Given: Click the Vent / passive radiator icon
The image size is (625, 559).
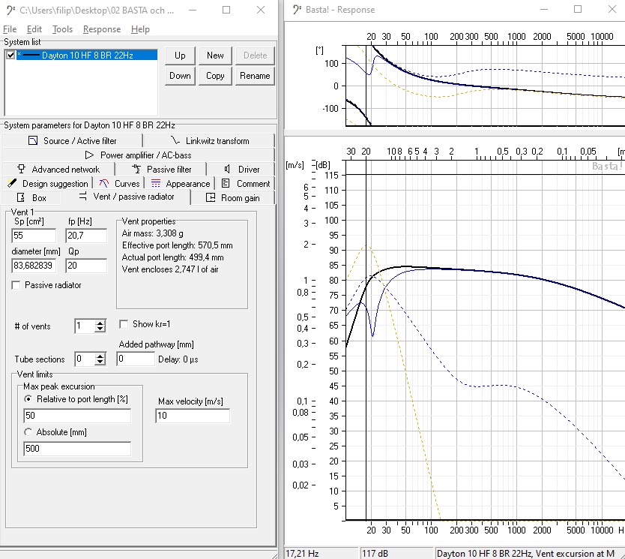Looking at the screenshot, I should coord(83,197).
